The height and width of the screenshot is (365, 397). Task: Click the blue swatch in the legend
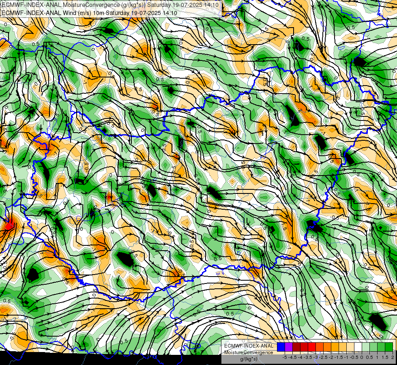click(281, 347)
